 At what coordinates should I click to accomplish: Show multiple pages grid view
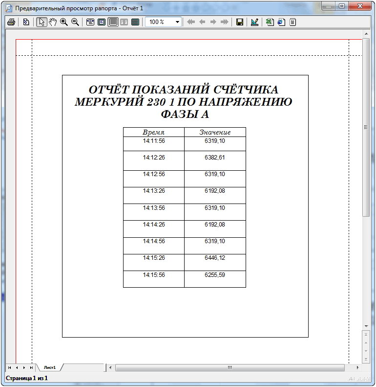tap(135, 22)
